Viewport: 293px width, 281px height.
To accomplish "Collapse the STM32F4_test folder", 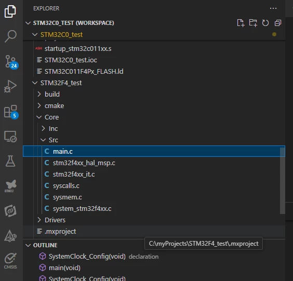I will pos(35,83).
